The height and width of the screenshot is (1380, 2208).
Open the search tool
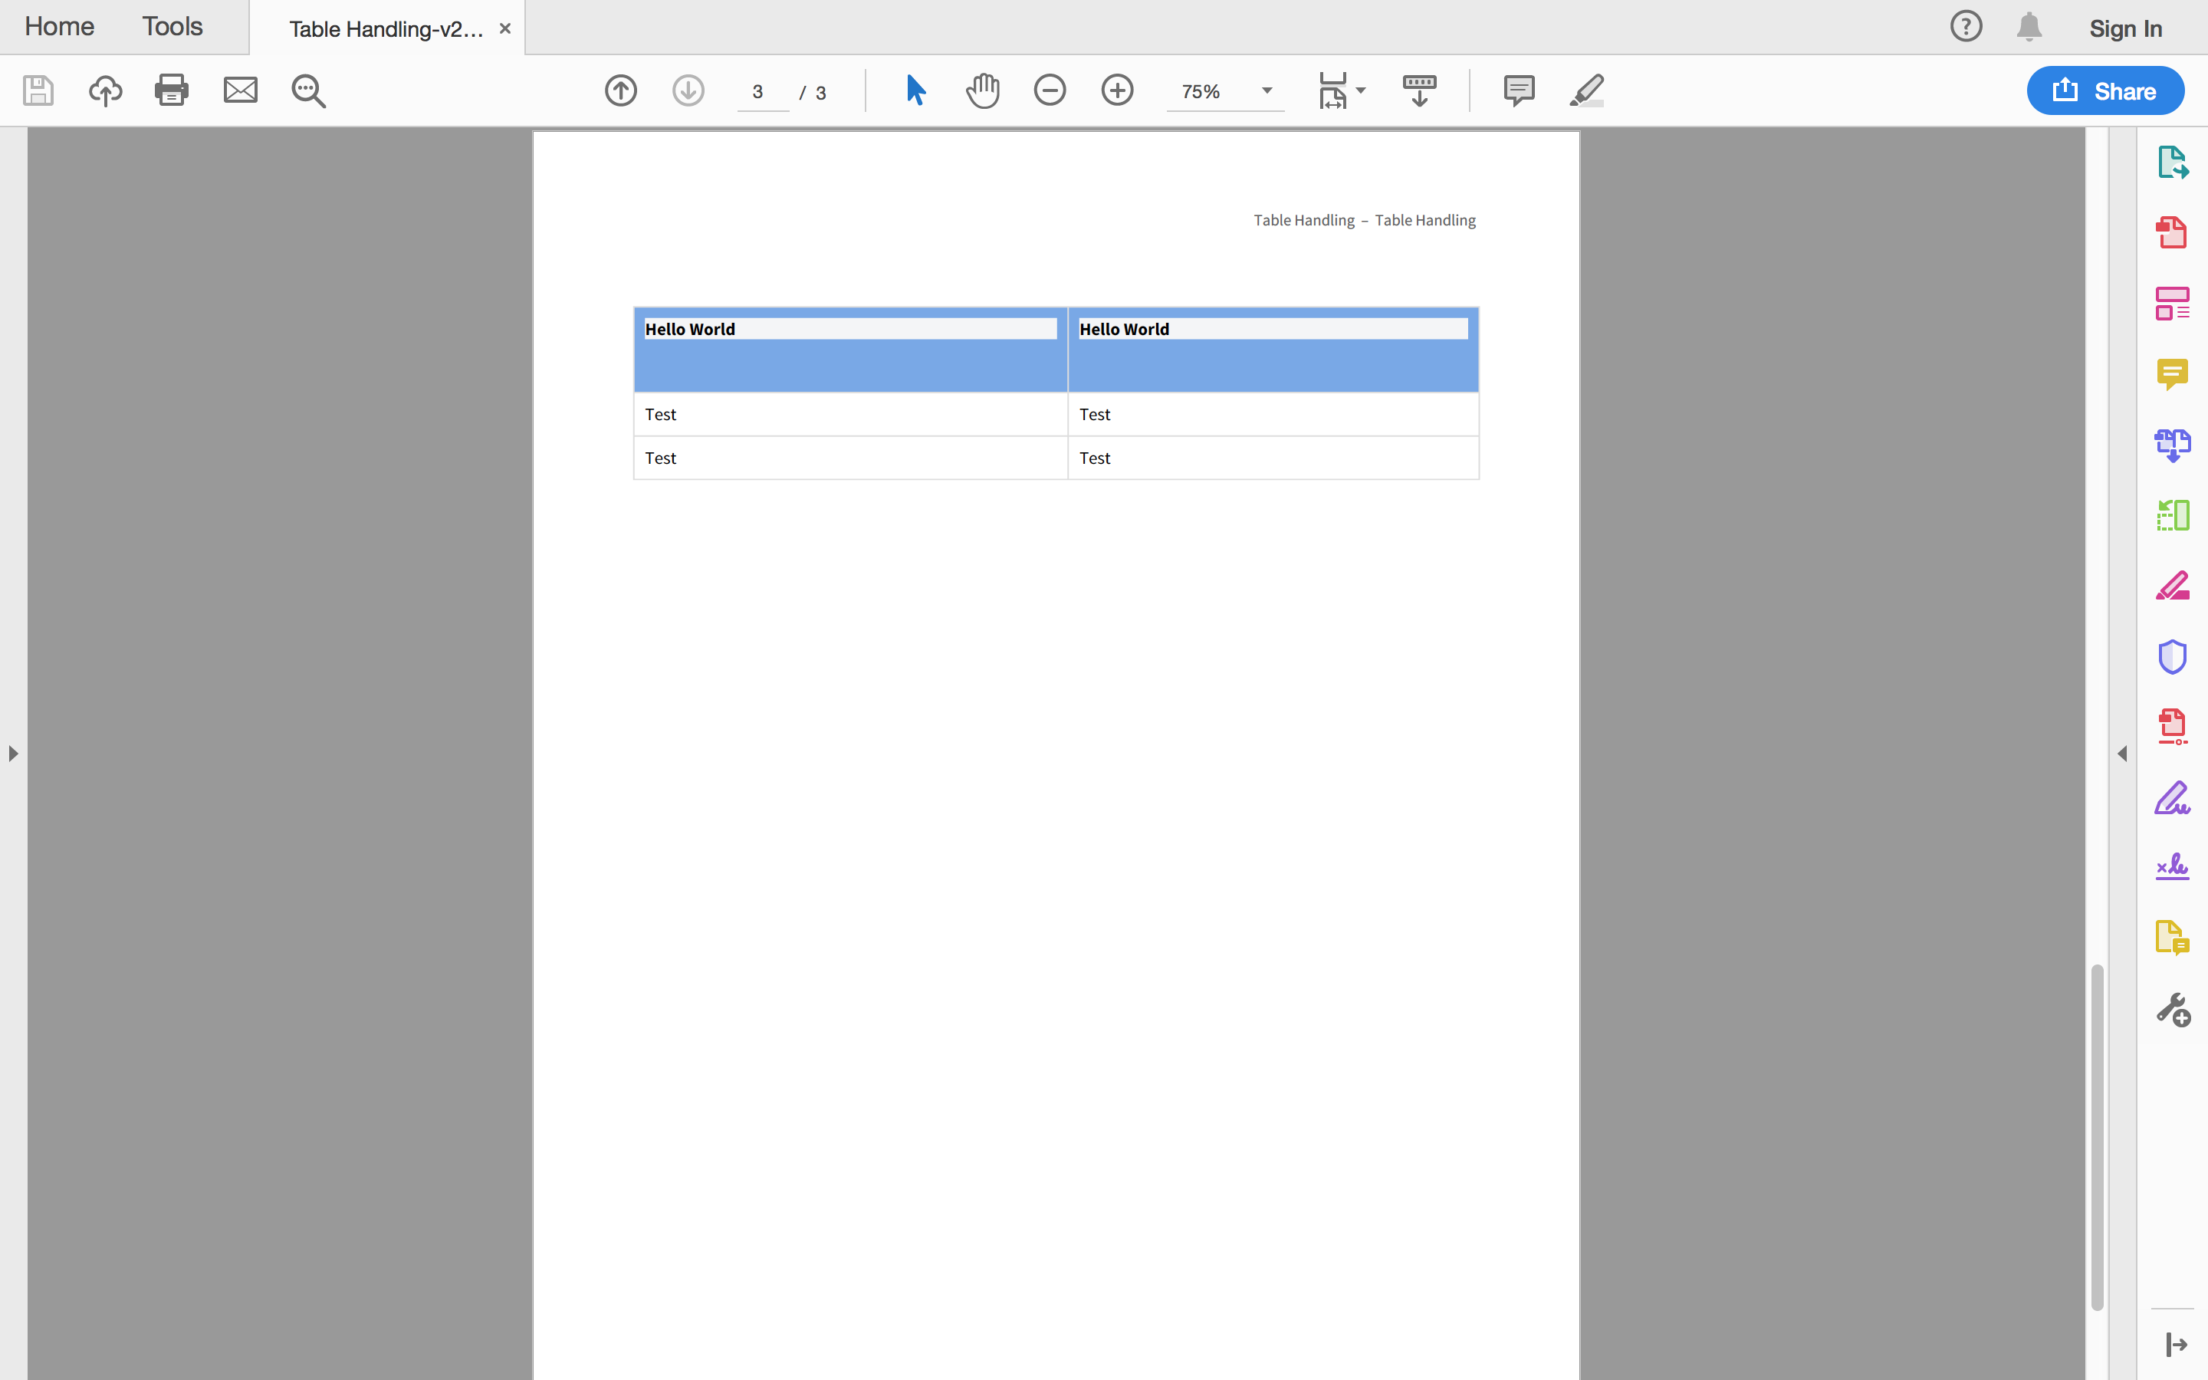[x=307, y=90]
